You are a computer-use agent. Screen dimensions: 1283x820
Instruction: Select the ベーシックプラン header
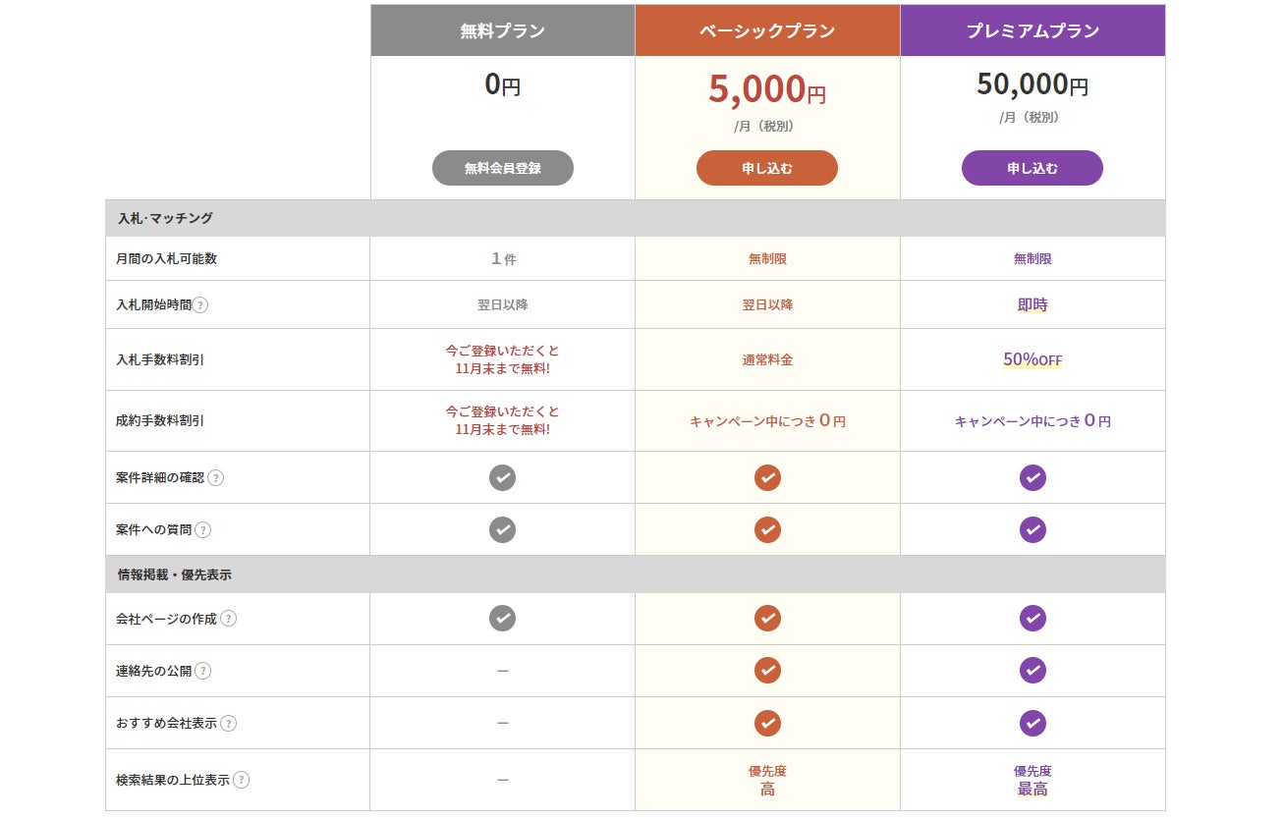coord(767,30)
